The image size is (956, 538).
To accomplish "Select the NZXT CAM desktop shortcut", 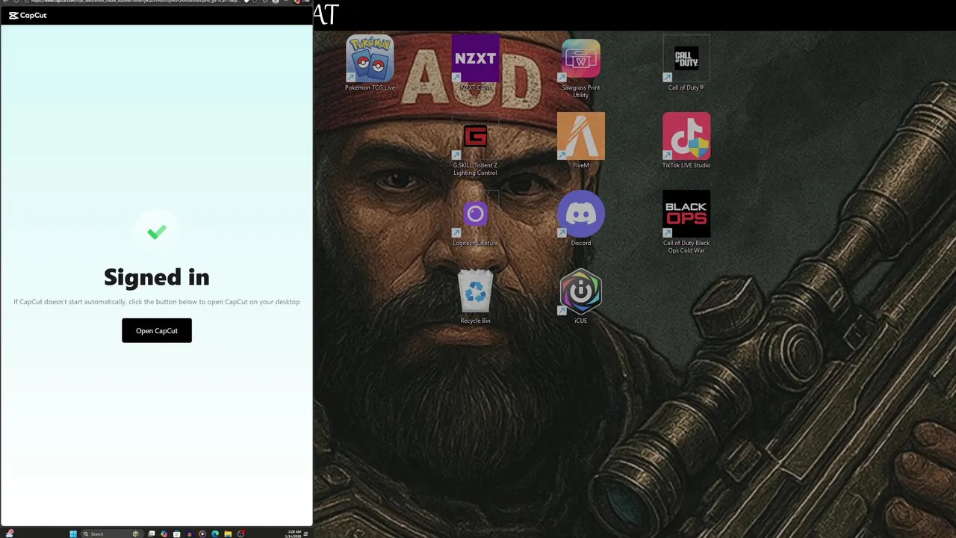I will 475,64.
